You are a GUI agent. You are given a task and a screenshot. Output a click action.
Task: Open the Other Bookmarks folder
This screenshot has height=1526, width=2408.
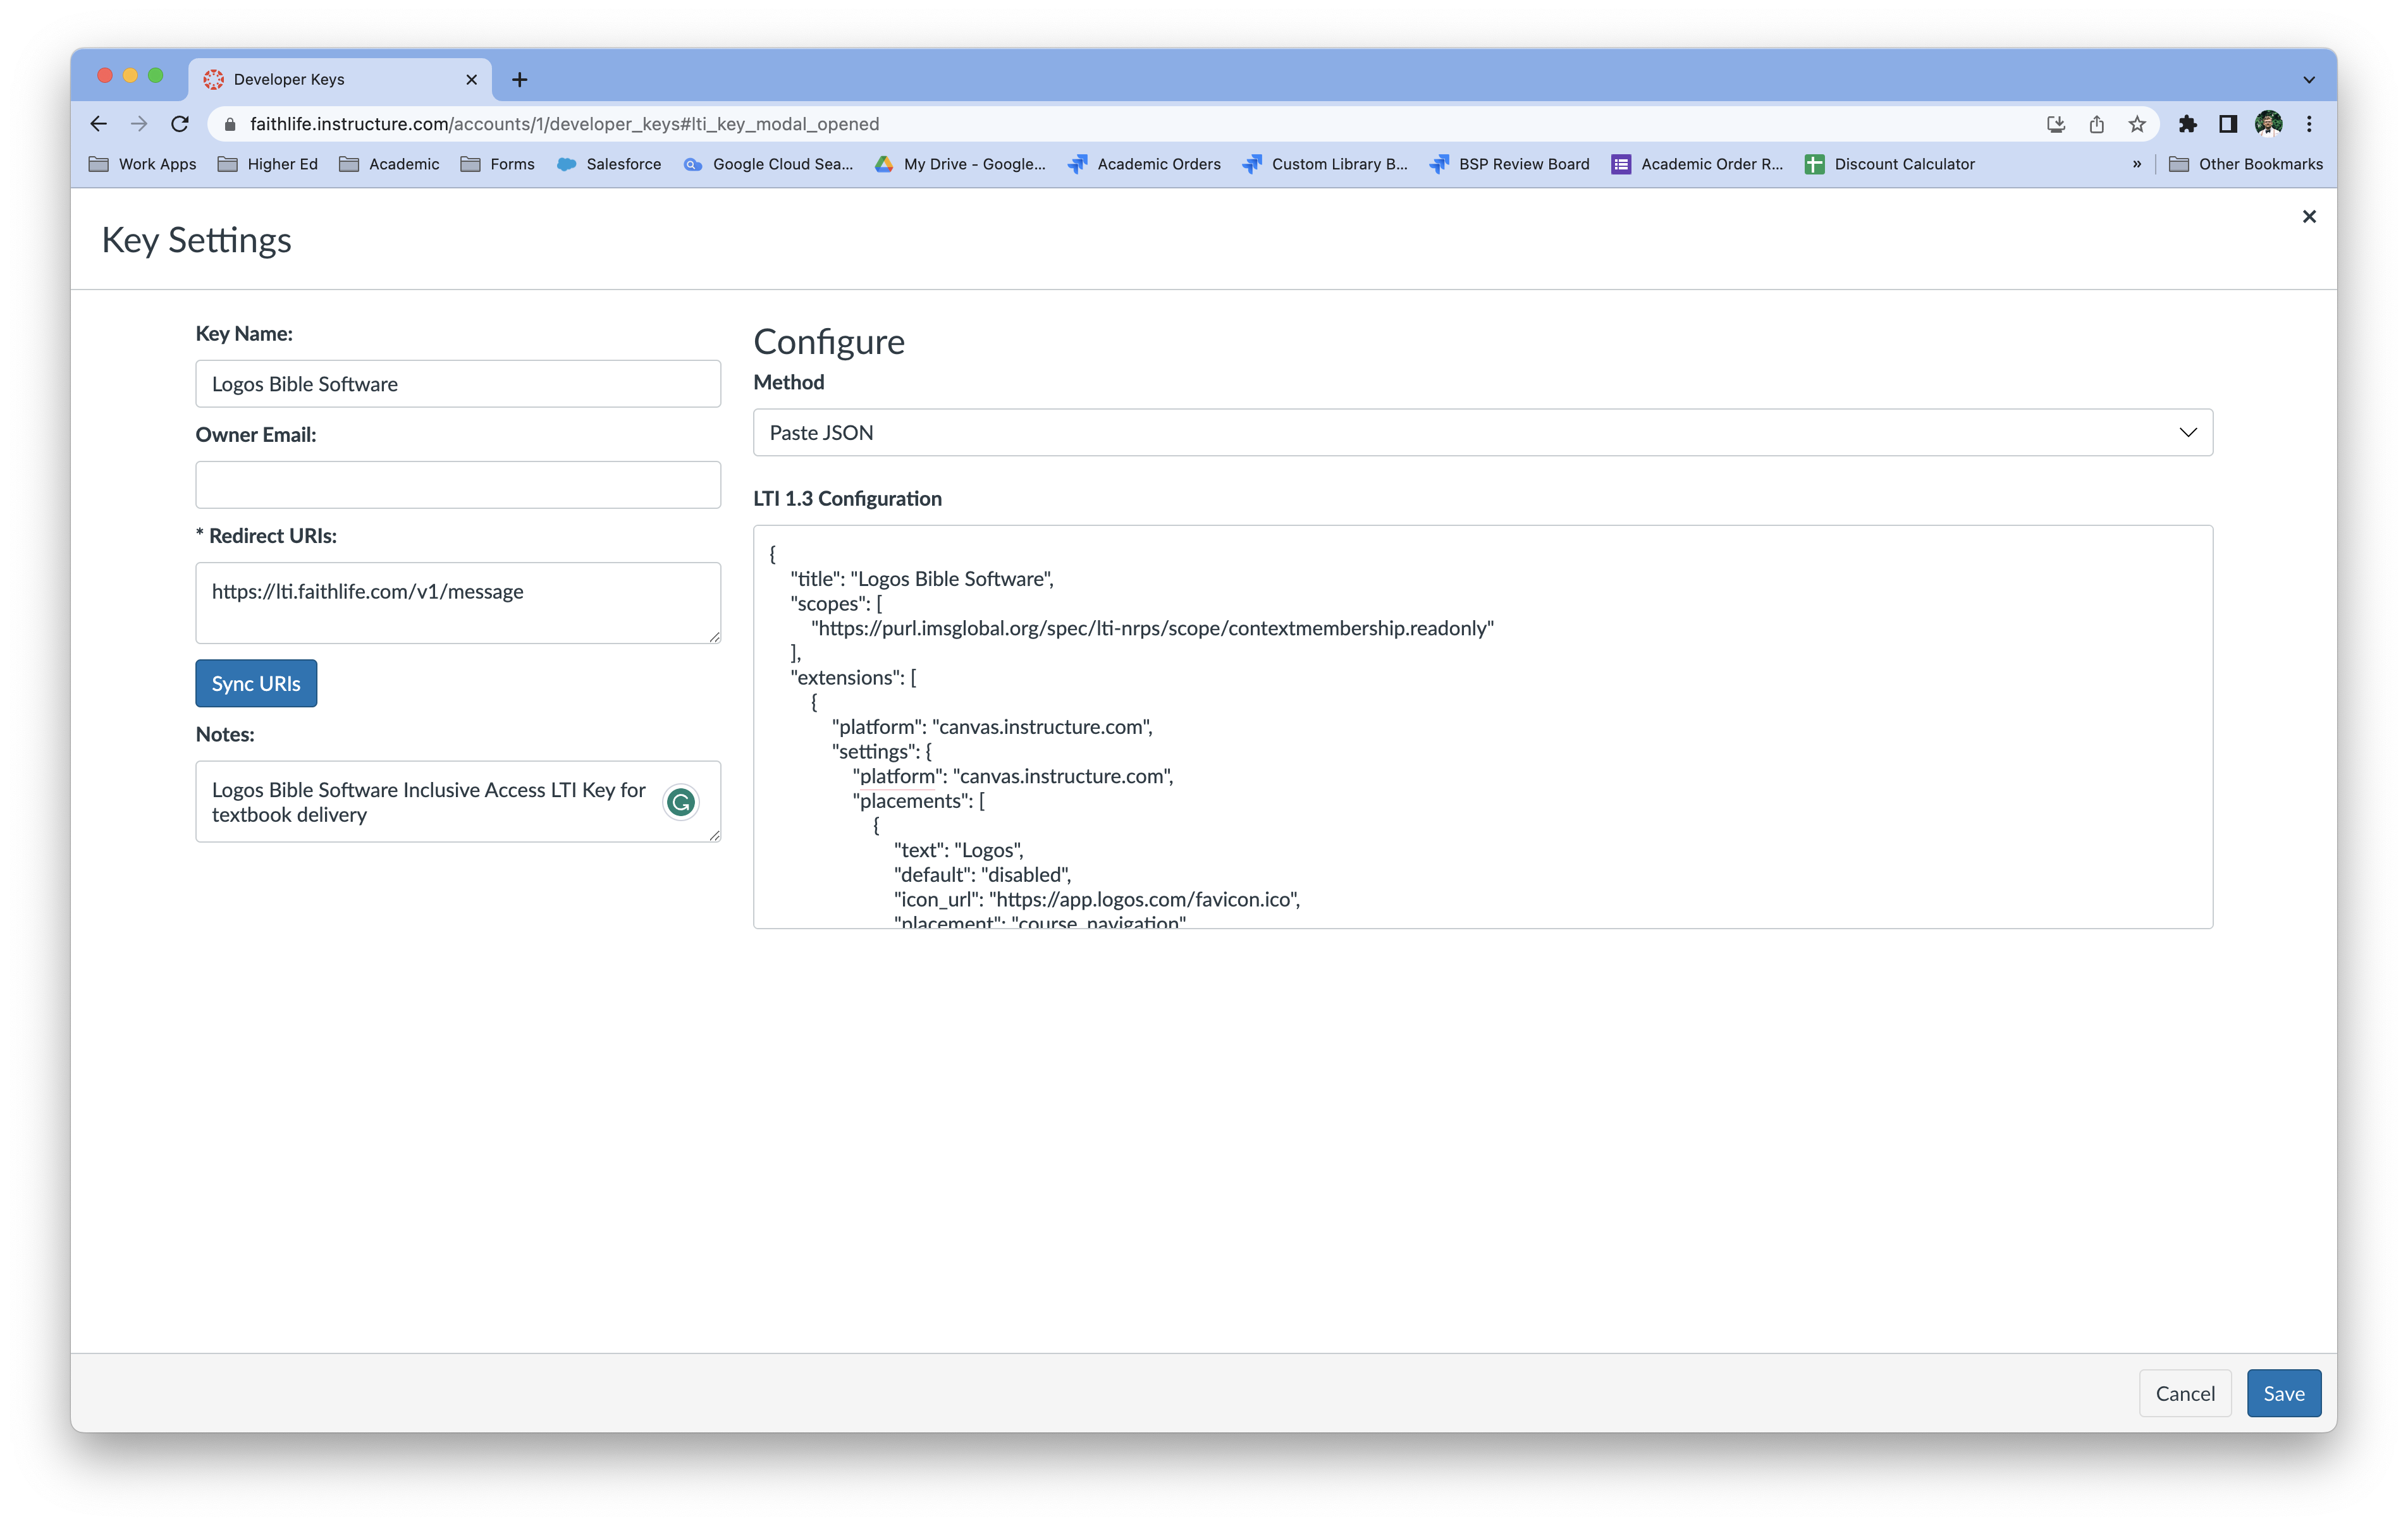[2246, 164]
